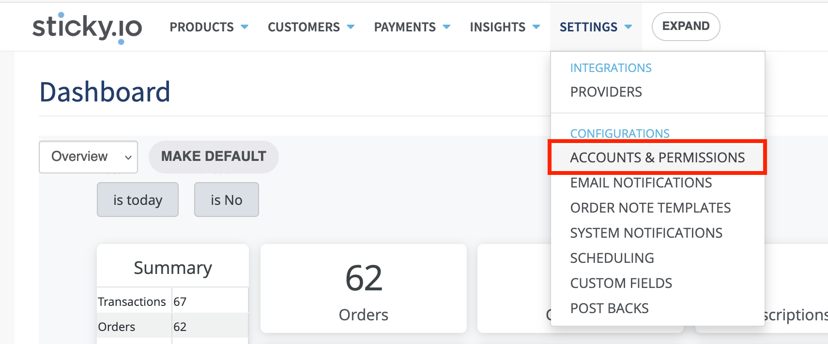Viewport: 828px width, 344px height.
Task: Select Email Notifications menu entry
Action: click(x=641, y=183)
